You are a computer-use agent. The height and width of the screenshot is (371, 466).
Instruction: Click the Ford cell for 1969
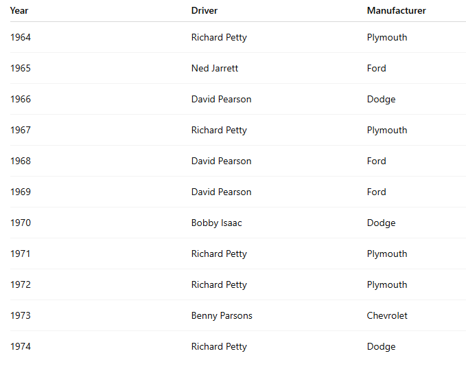click(x=377, y=192)
